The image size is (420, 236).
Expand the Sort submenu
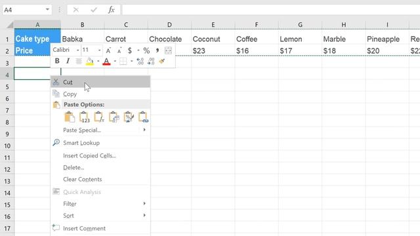pyautogui.click(x=100, y=216)
